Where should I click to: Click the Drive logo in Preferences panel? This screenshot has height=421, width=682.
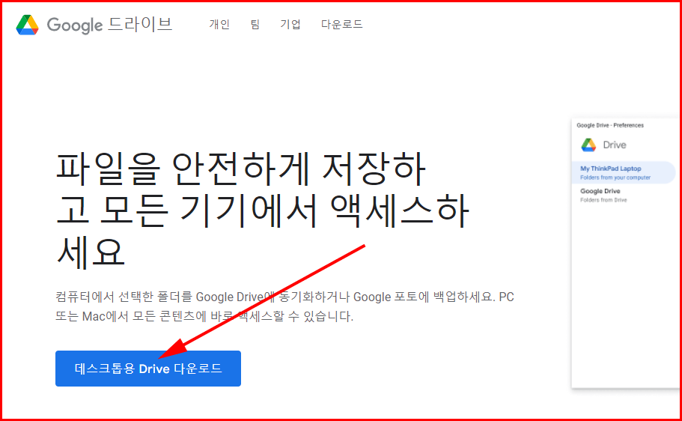pos(588,145)
